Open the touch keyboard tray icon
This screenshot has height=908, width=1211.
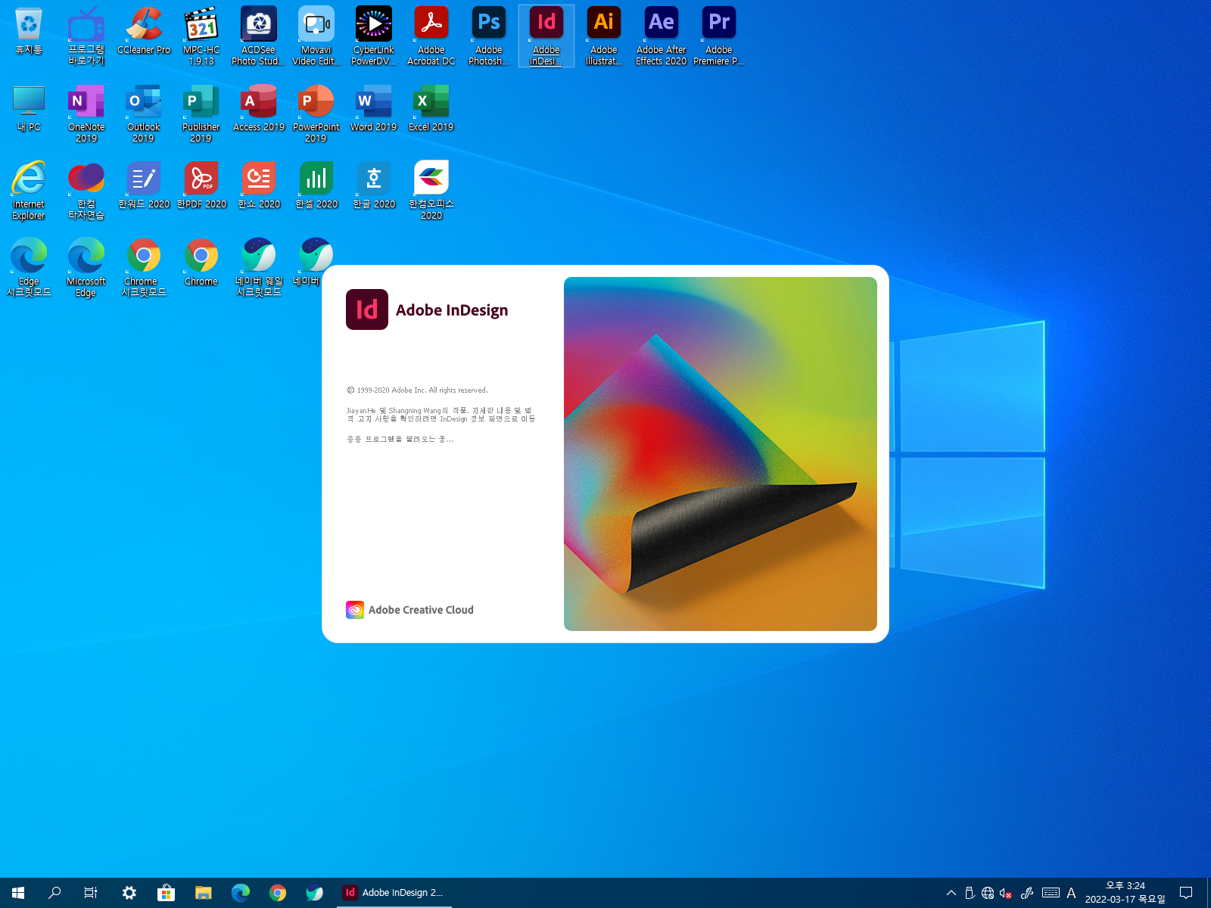click(x=1051, y=893)
